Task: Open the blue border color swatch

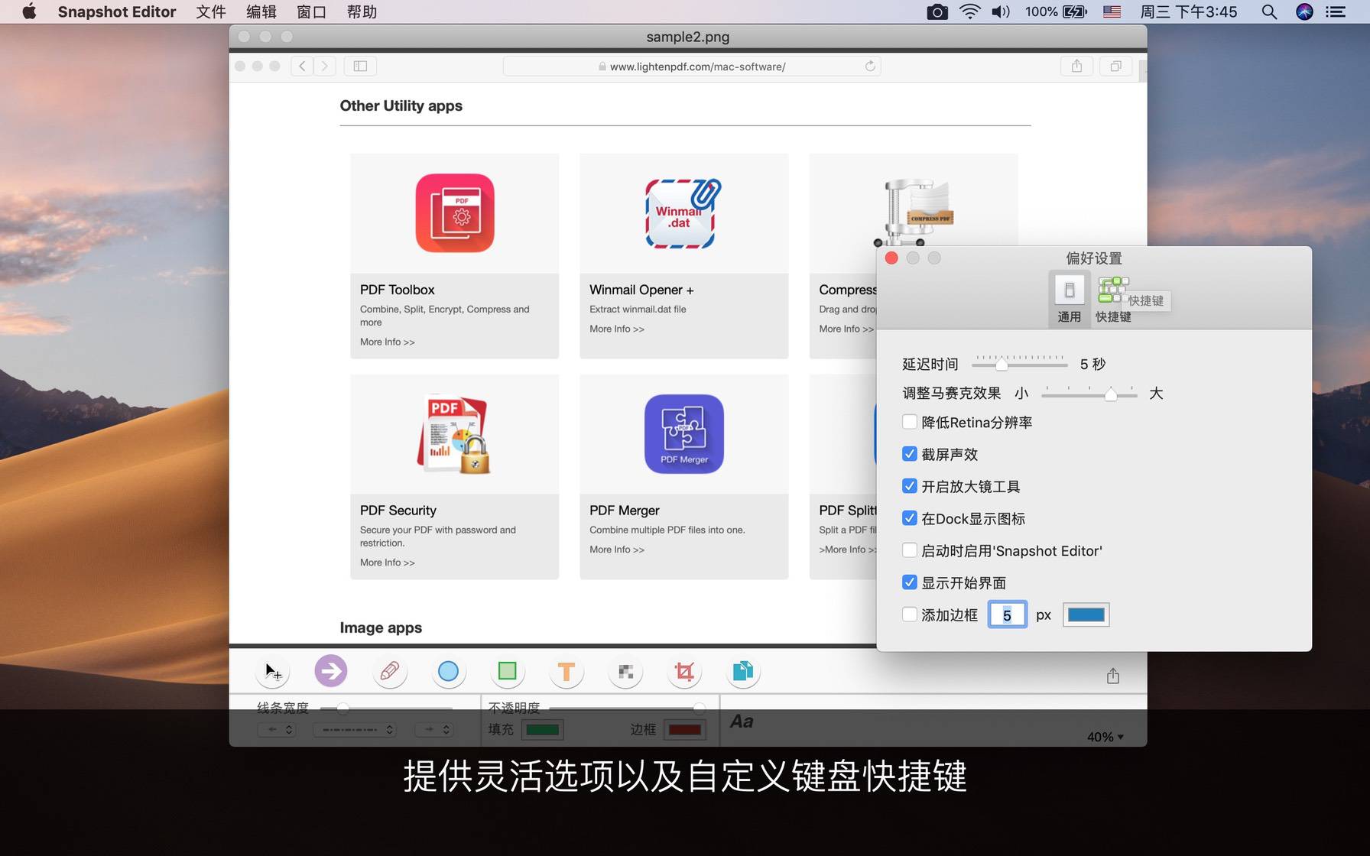Action: coord(1086,614)
